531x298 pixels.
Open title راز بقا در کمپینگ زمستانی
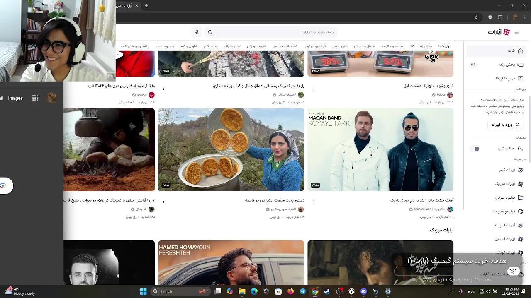click(258, 86)
